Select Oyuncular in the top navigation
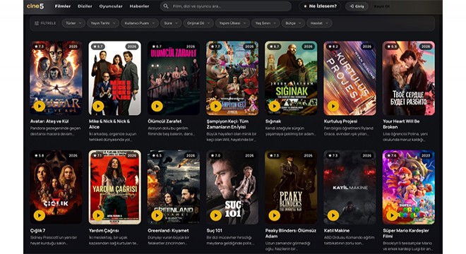The width and height of the screenshot is (466, 254). click(x=111, y=6)
